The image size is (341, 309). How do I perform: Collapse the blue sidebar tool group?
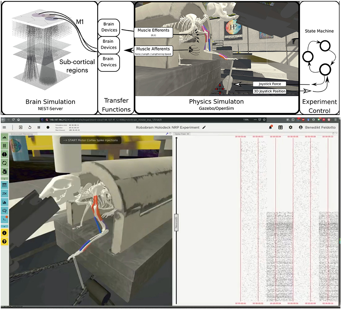4,226
